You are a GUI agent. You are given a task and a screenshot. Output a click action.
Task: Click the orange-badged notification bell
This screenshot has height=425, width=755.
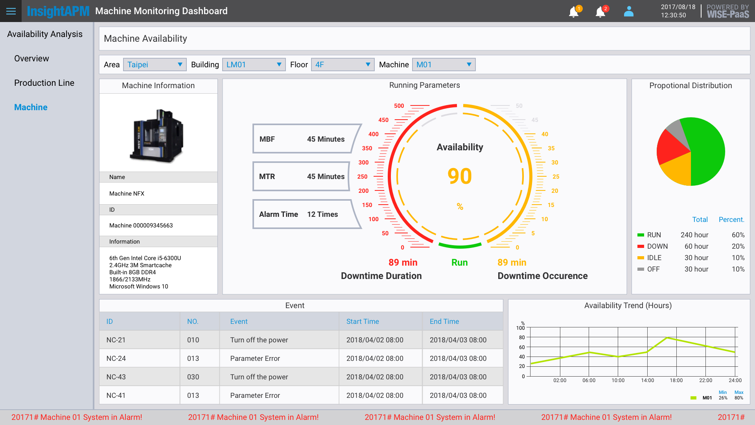[x=575, y=11]
